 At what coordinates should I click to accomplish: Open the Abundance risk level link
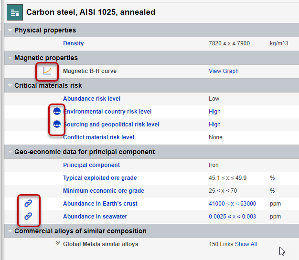(92, 99)
